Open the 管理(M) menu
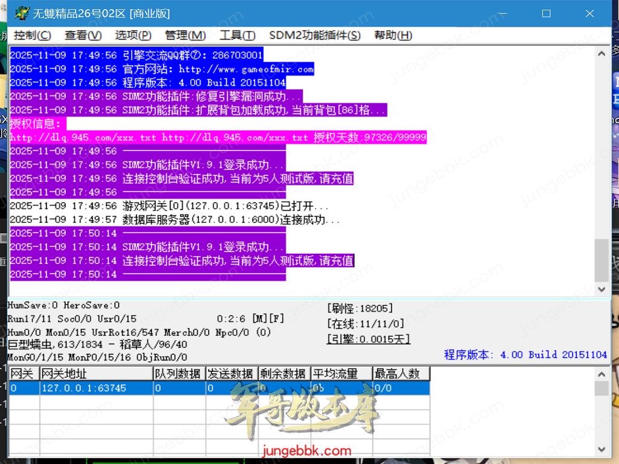The width and height of the screenshot is (619, 464). point(185,36)
